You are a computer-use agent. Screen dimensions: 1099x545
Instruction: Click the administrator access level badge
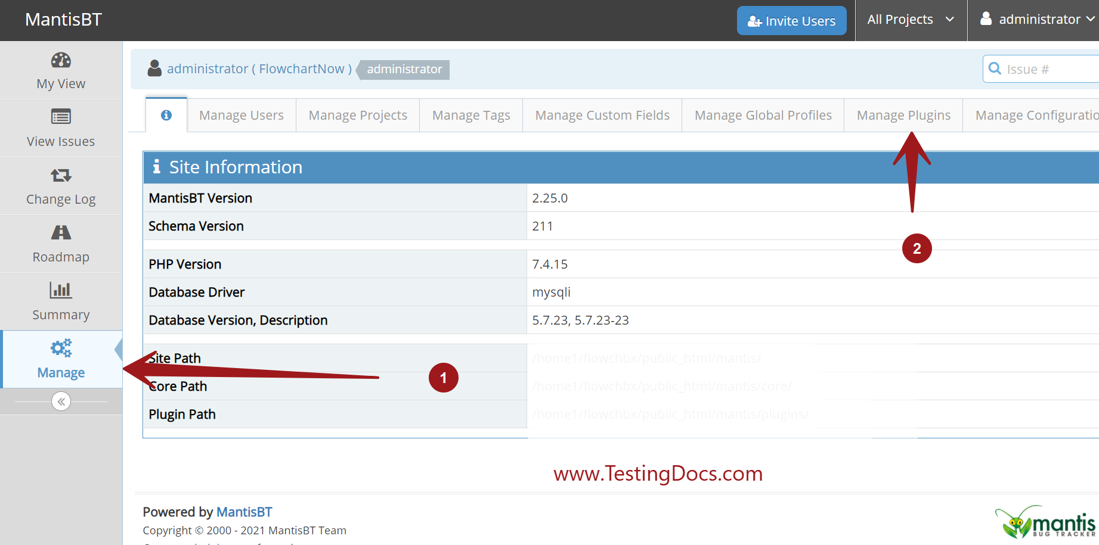coord(404,70)
